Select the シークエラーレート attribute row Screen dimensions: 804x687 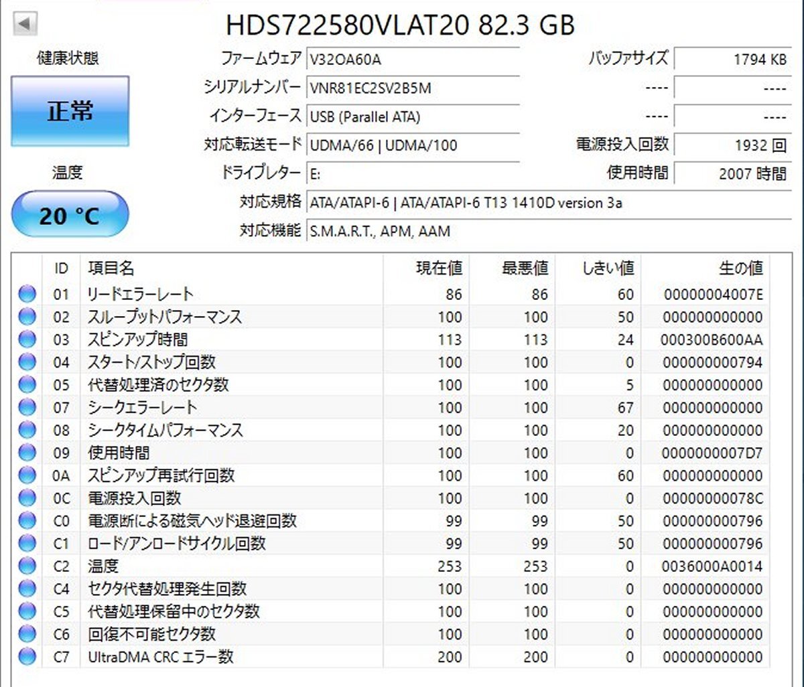tap(391, 407)
